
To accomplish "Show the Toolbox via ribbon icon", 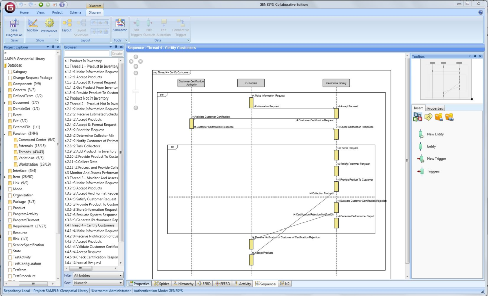I will pos(33,26).
